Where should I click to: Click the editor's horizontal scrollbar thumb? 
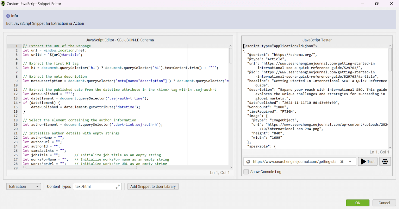pos(81,167)
